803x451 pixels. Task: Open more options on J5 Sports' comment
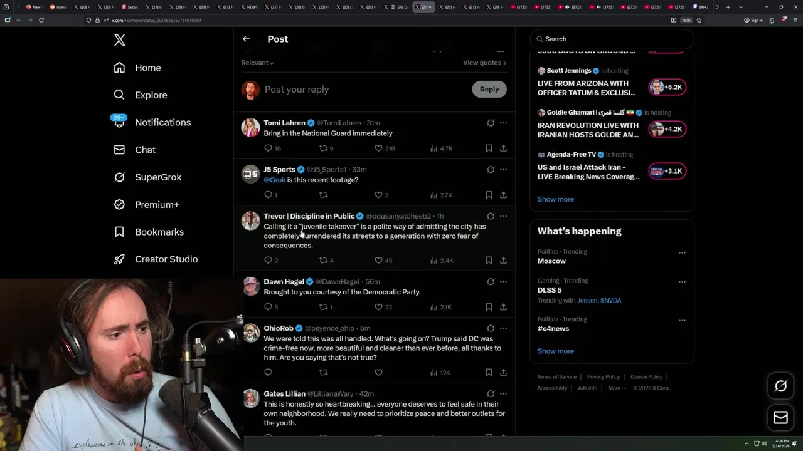tap(503, 169)
